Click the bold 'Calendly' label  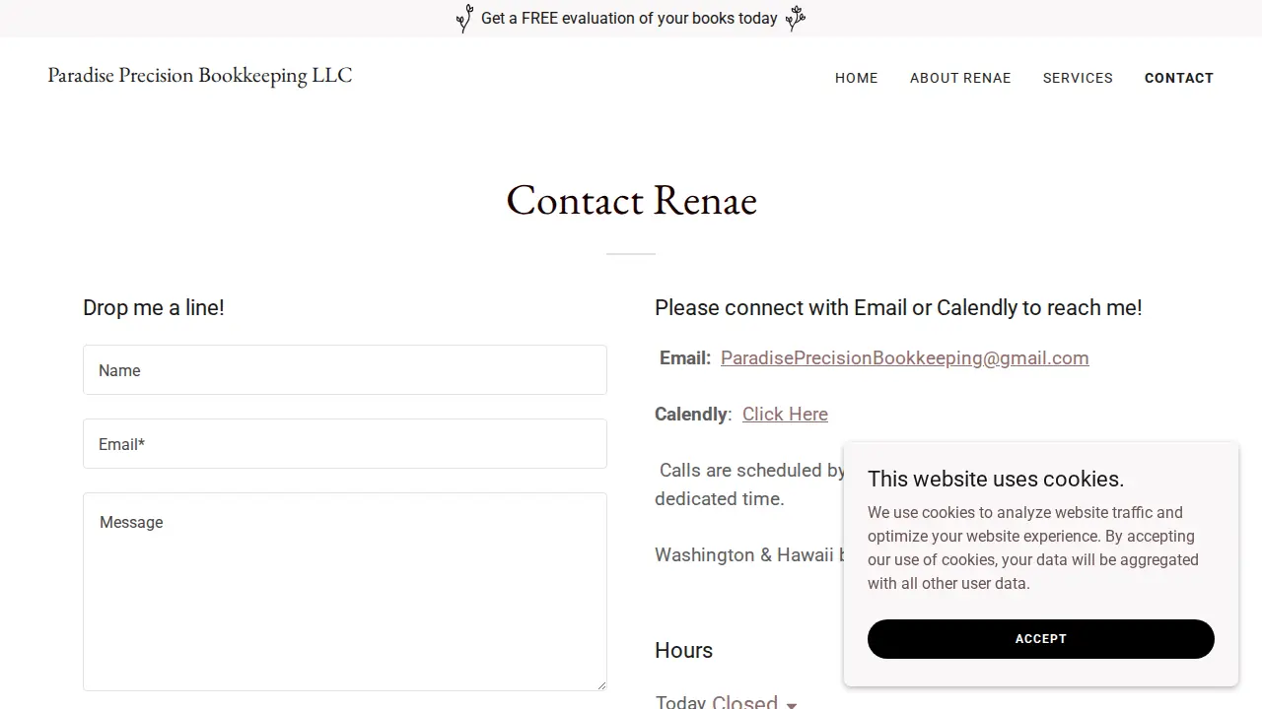point(691,415)
